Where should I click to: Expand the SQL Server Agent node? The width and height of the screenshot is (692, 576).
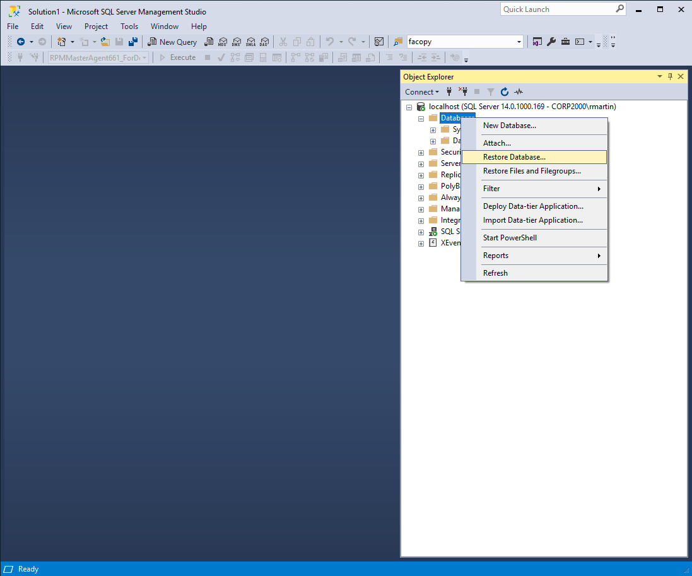[421, 232]
